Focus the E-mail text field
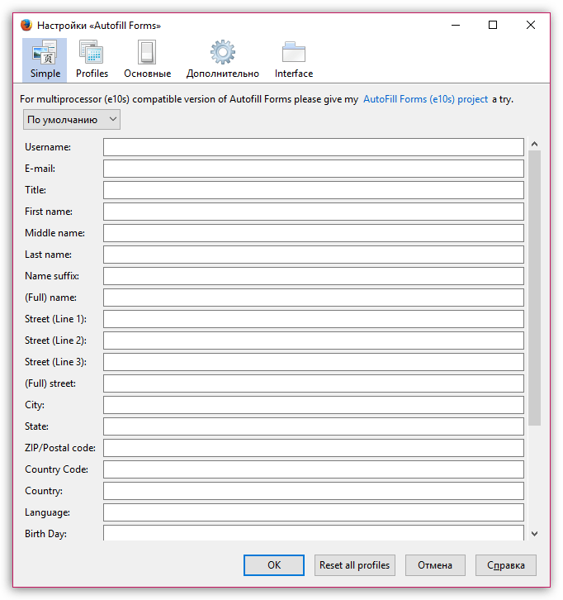The width and height of the screenshot is (563, 600). [313, 169]
